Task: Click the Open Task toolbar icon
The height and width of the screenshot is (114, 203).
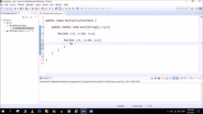Action: pos(46,9)
